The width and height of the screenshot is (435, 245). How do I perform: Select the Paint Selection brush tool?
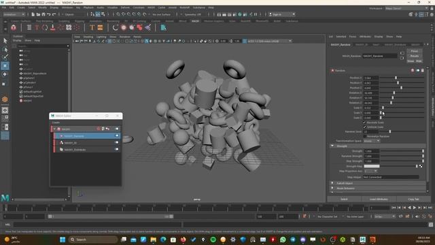5,57
